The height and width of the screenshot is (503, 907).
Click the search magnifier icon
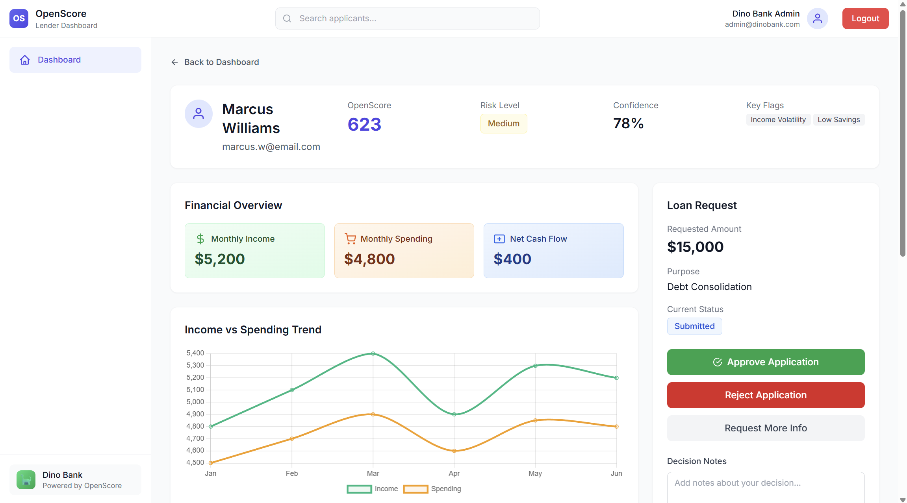[x=287, y=18]
